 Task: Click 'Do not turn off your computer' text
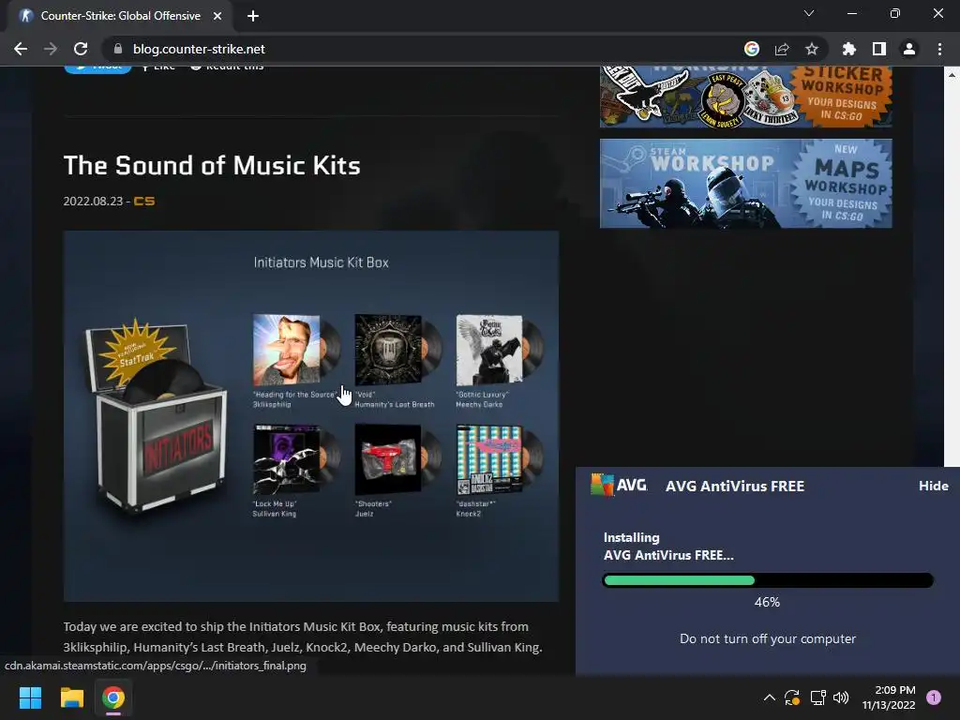click(768, 638)
